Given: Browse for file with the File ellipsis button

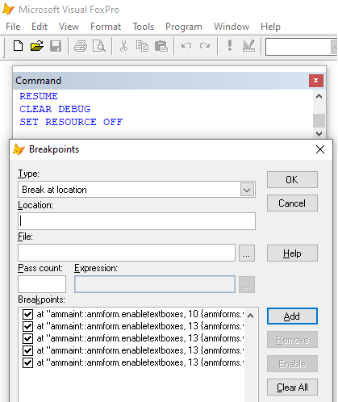Looking at the screenshot, I should click(247, 253).
